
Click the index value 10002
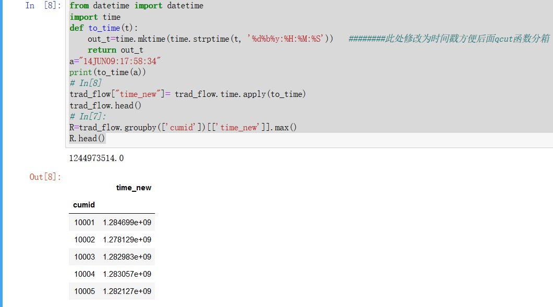pyautogui.click(x=85, y=240)
